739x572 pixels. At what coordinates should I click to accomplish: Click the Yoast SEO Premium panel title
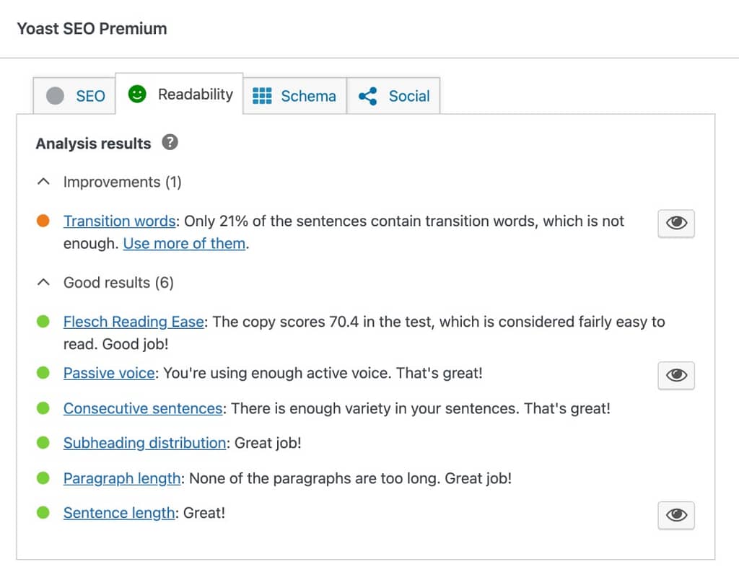92,28
